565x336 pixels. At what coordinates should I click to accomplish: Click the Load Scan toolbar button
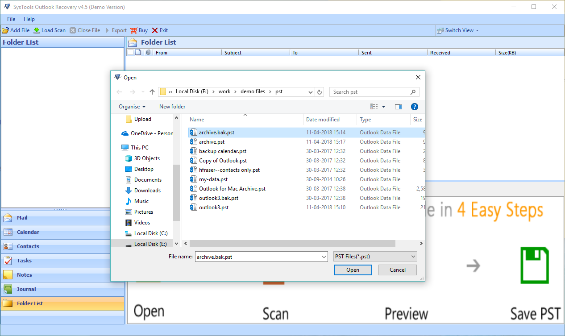(50, 30)
